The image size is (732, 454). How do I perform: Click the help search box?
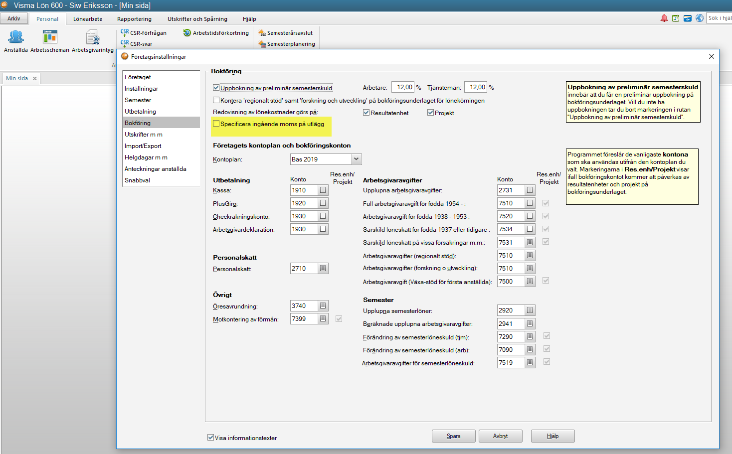click(x=719, y=18)
